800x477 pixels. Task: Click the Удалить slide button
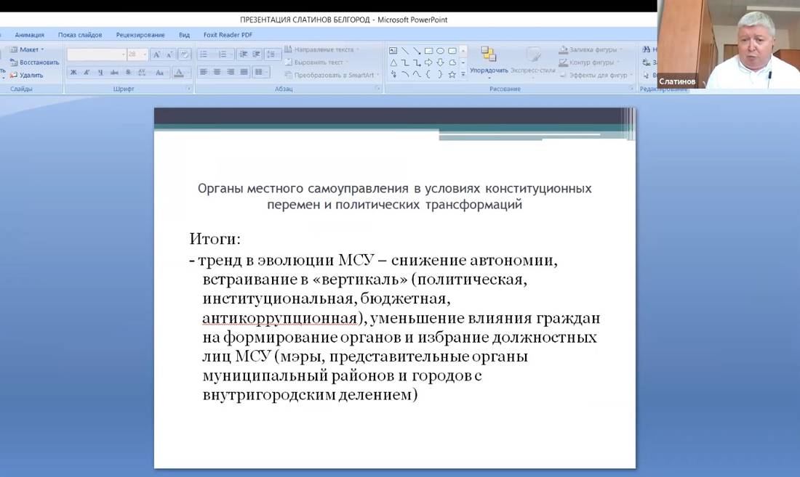pos(31,75)
